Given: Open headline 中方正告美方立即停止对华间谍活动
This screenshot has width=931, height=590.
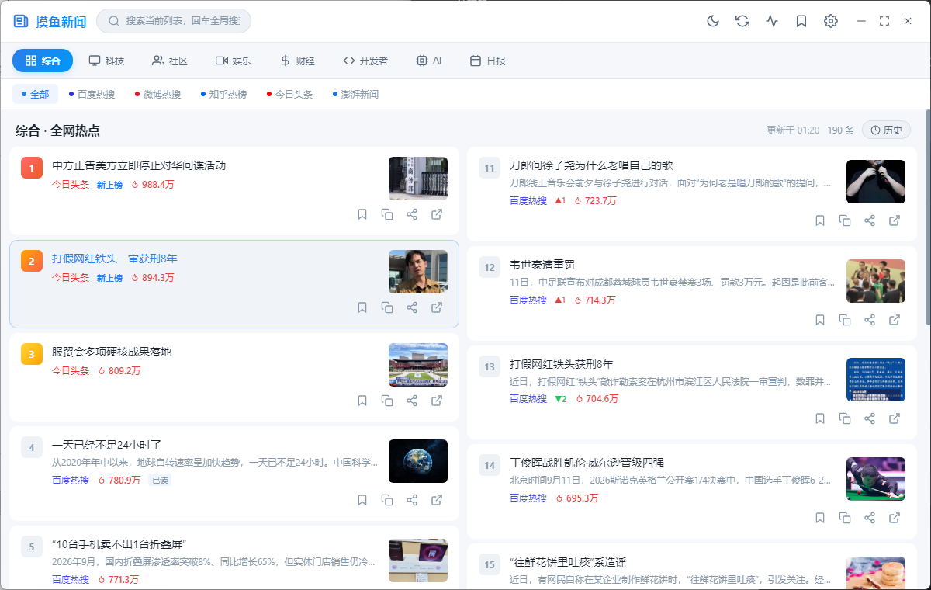Looking at the screenshot, I should click(139, 165).
